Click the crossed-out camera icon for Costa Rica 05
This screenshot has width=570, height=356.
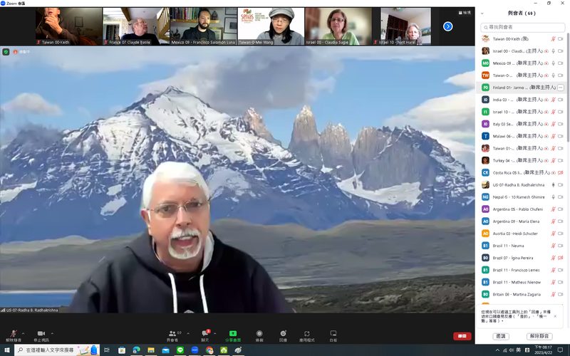[x=560, y=172]
